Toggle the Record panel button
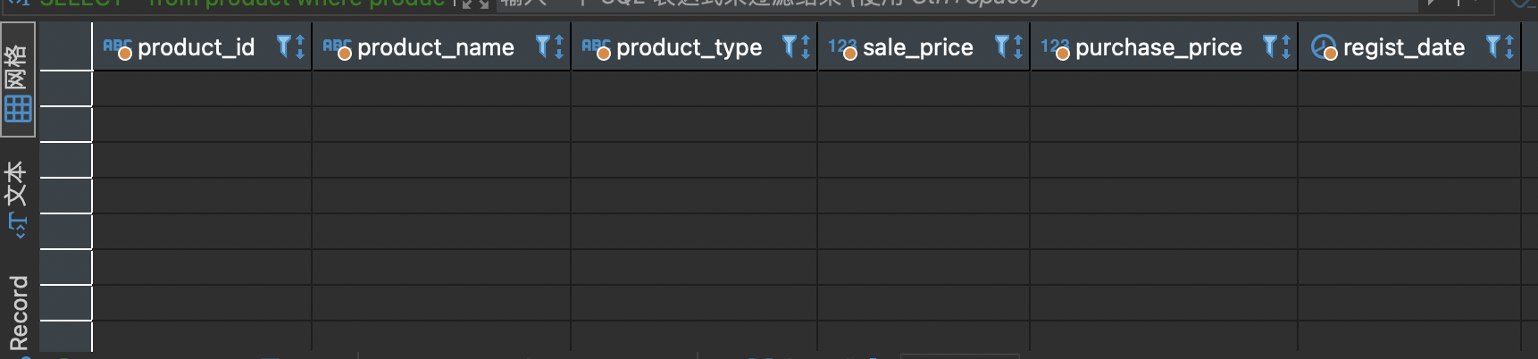The height and width of the screenshot is (359, 1538). [x=18, y=313]
